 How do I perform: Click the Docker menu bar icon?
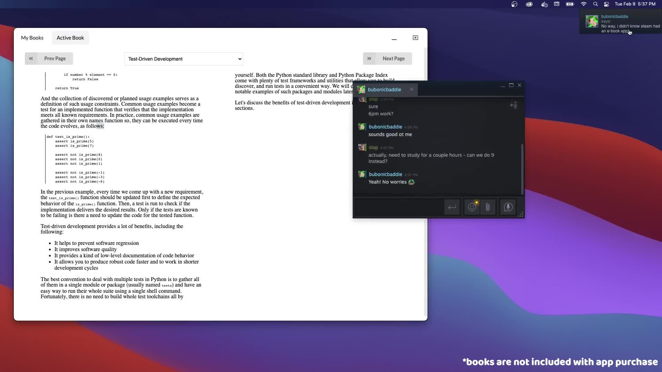544,4
